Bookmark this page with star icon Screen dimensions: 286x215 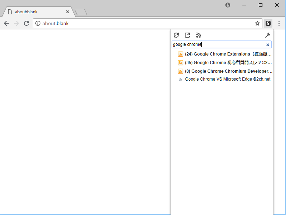pos(257,23)
